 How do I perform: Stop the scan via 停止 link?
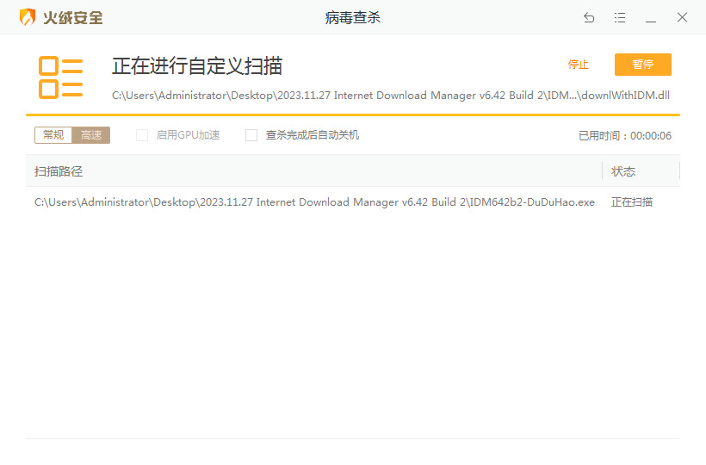pyautogui.click(x=578, y=65)
